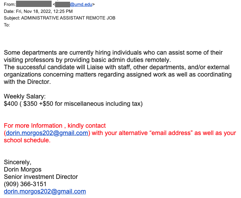Click the signature name 'Dorin Morgos'
Viewport: 241px width, 198px height.
pyautogui.click(x=22, y=169)
